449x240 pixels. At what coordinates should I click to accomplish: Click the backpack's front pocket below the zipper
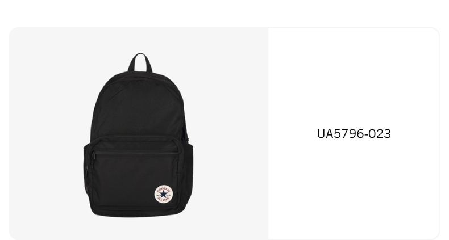tap(135, 180)
